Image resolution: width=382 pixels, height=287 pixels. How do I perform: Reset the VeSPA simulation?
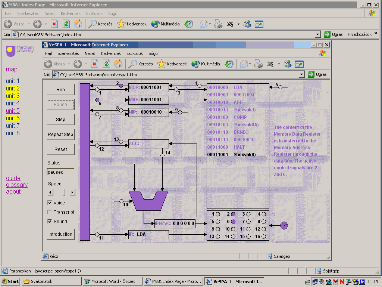(x=60, y=149)
